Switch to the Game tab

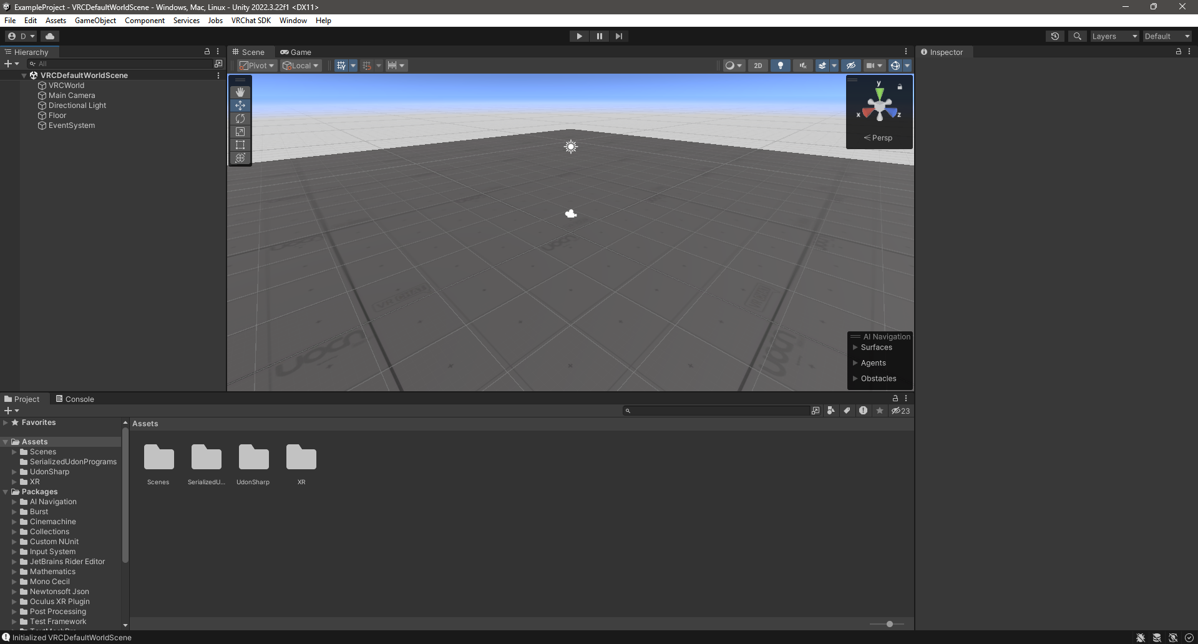(x=296, y=52)
